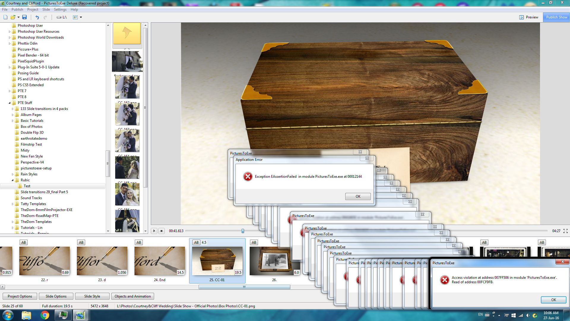Expand the PTE 7 folder
570x321 pixels.
[x=9, y=91]
